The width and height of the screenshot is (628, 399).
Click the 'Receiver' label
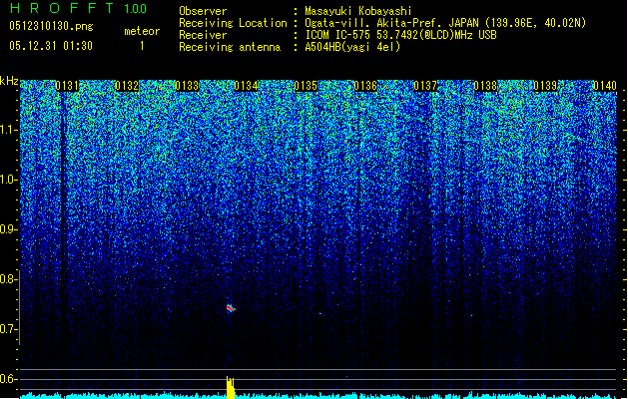(x=203, y=35)
